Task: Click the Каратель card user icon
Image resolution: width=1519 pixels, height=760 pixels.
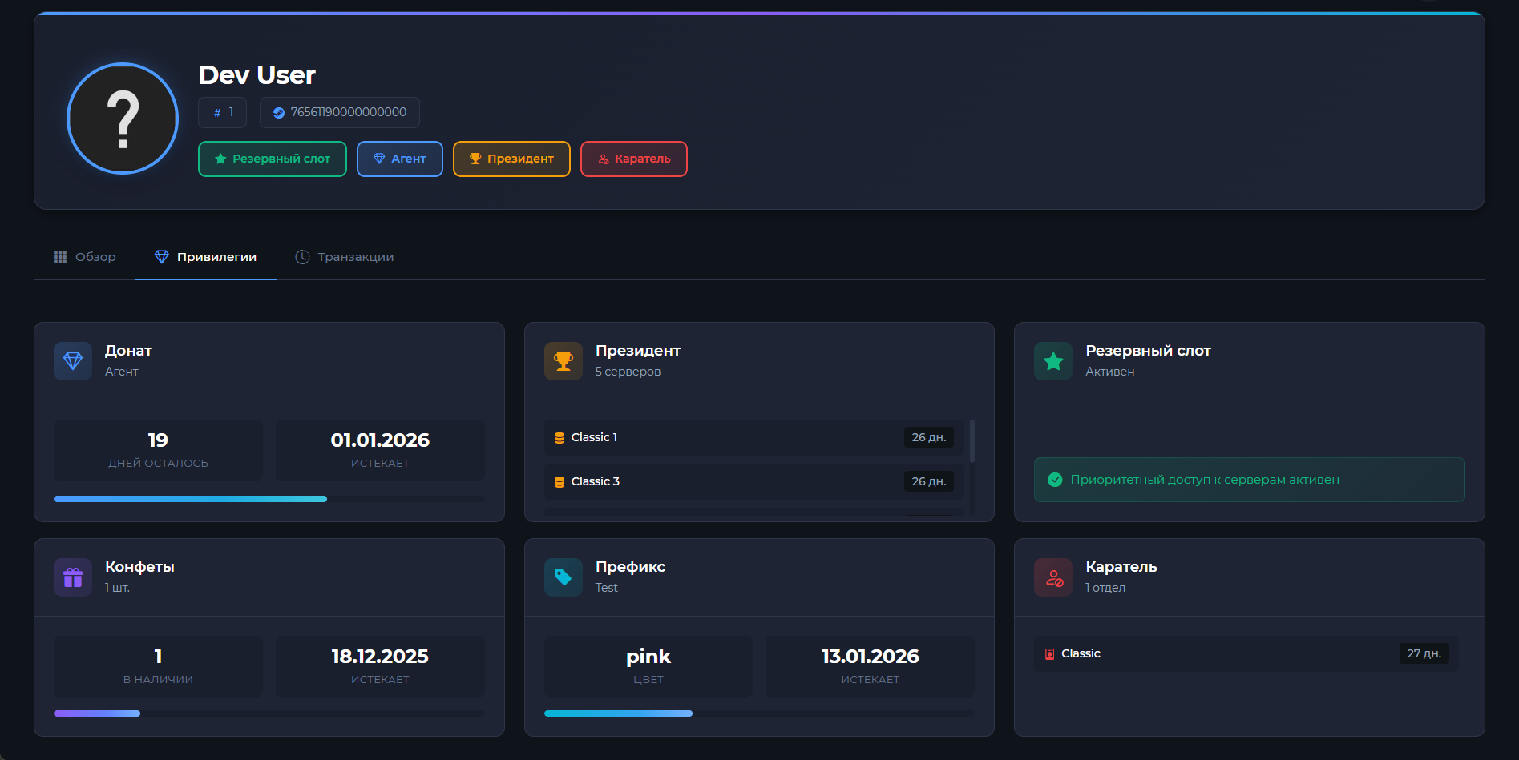Action: click(1053, 577)
